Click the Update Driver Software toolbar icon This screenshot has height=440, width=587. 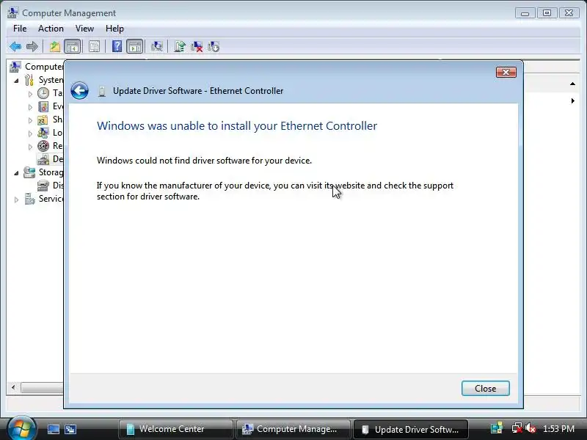coord(180,47)
